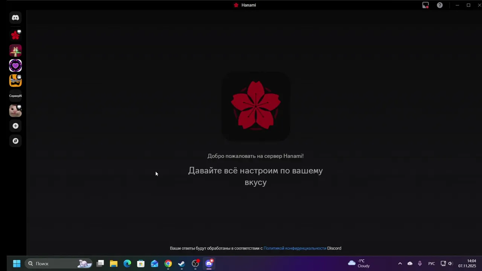Open OBS Studio from the taskbar
Viewport: 482px width, 271px height.
(195, 263)
